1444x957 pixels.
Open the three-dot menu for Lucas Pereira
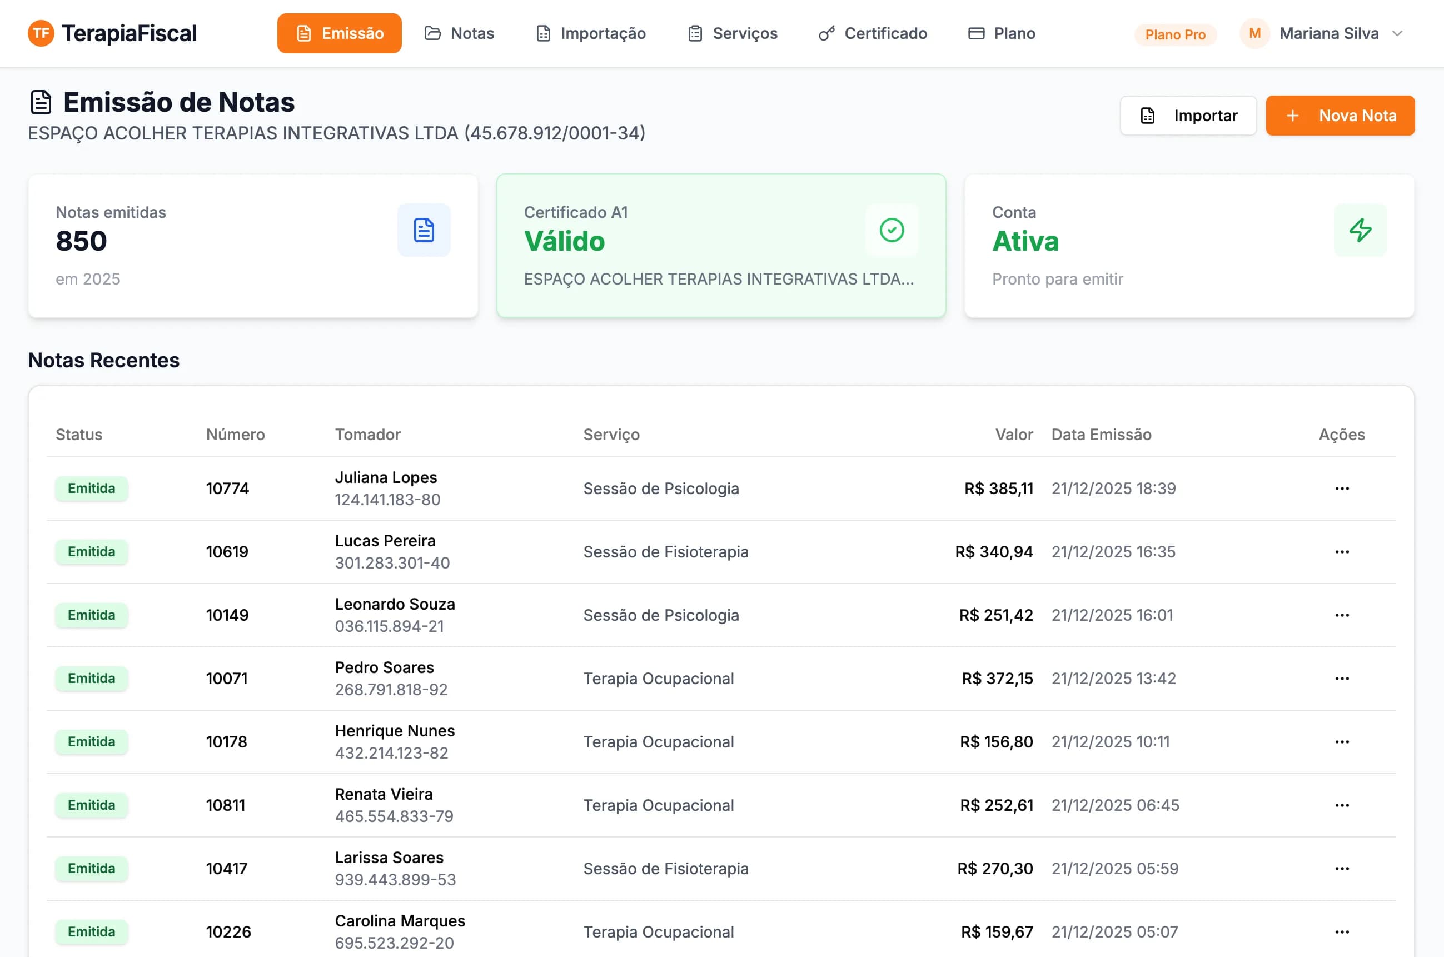click(1342, 552)
